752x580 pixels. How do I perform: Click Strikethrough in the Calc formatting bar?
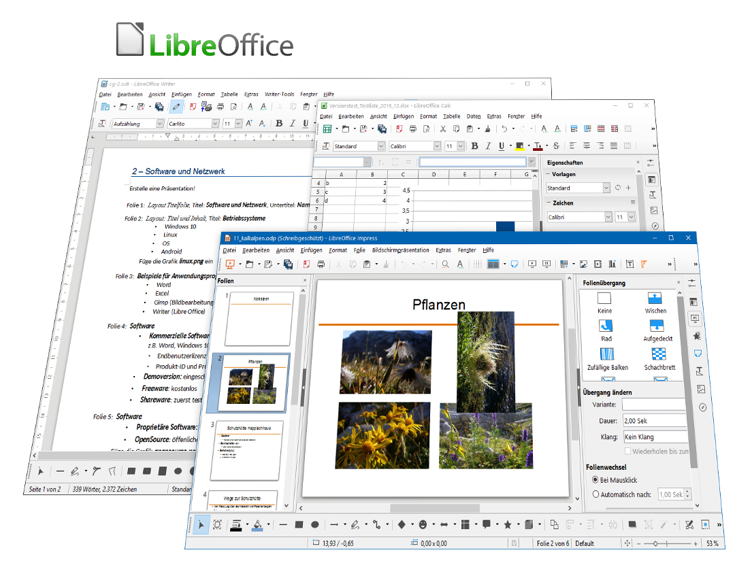[556, 146]
